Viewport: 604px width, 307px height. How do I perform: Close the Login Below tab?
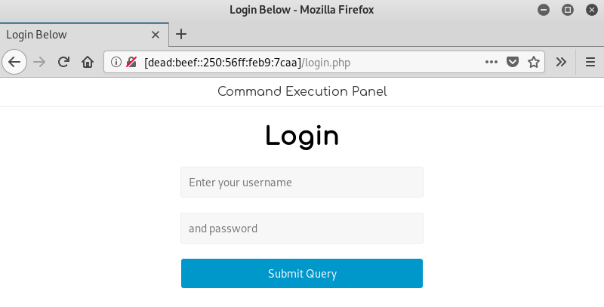[156, 35]
